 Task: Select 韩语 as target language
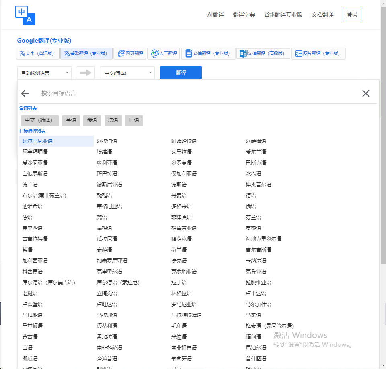point(27,250)
